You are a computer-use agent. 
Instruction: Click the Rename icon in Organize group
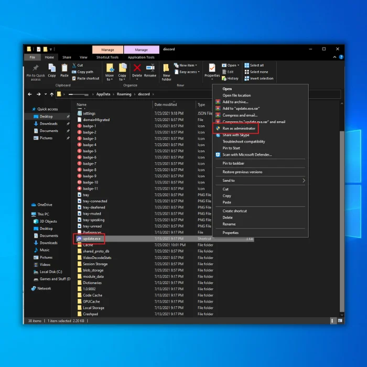(150, 68)
